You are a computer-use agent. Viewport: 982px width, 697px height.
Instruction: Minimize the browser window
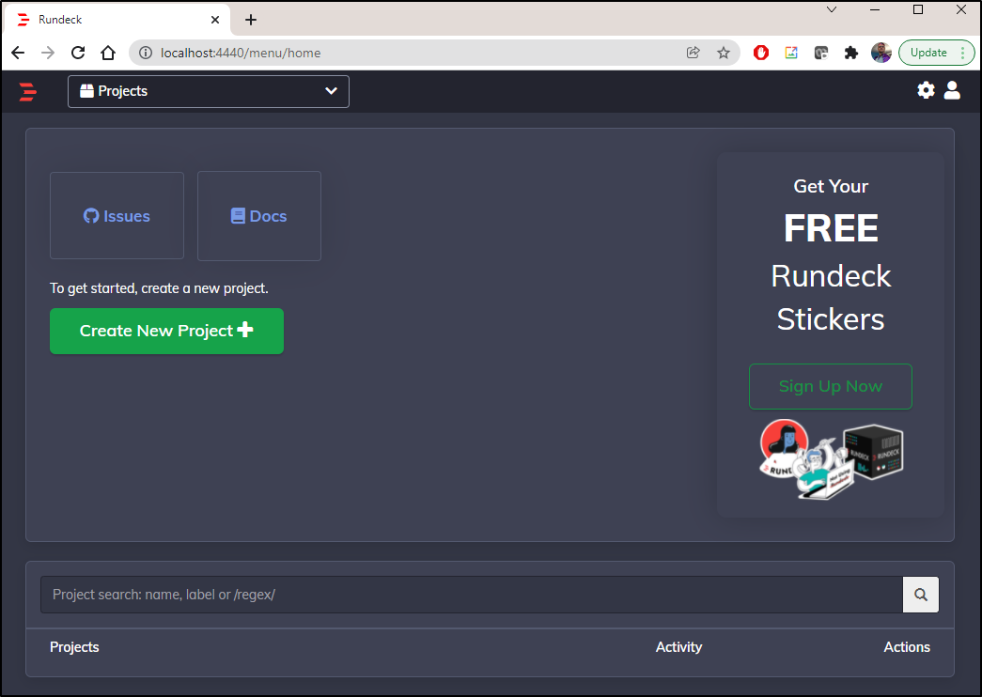click(x=875, y=9)
